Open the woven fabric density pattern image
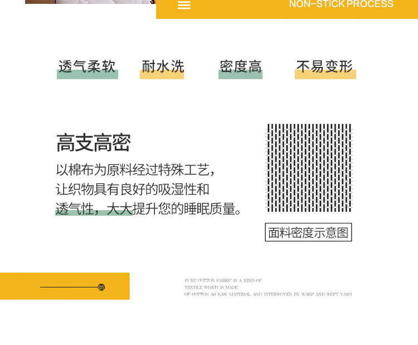 309,168
